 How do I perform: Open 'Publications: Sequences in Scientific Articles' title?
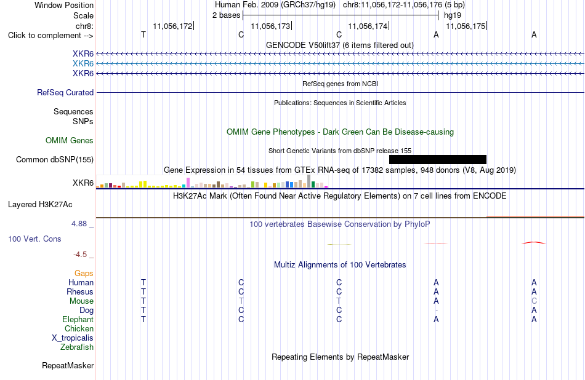tap(340, 103)
